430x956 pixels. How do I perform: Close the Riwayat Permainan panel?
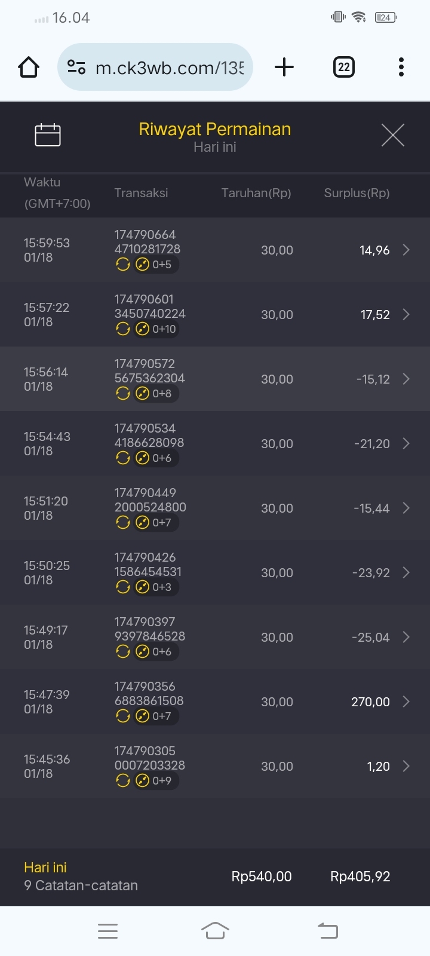click(x=392, y=135)
